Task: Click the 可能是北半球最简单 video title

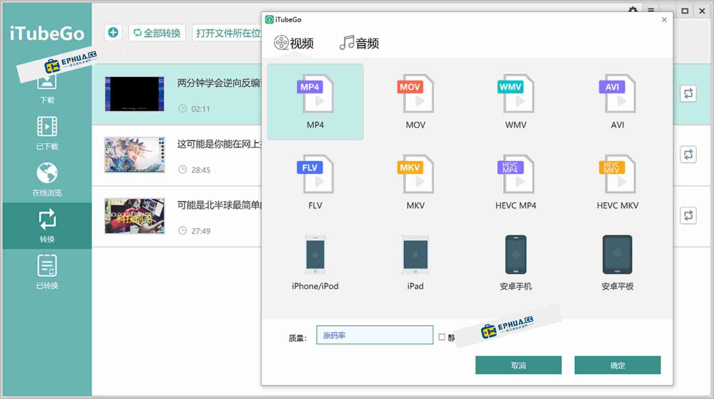Action: pos(219,205)
